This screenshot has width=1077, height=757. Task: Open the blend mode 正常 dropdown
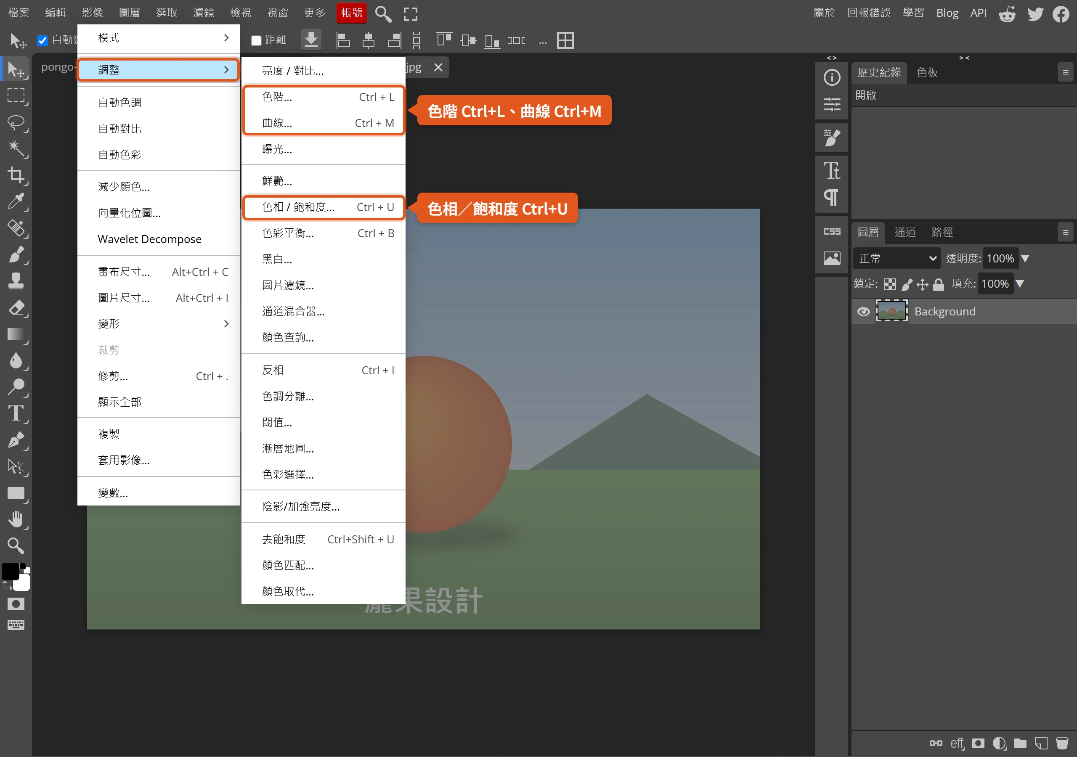[x=897, y=258]
